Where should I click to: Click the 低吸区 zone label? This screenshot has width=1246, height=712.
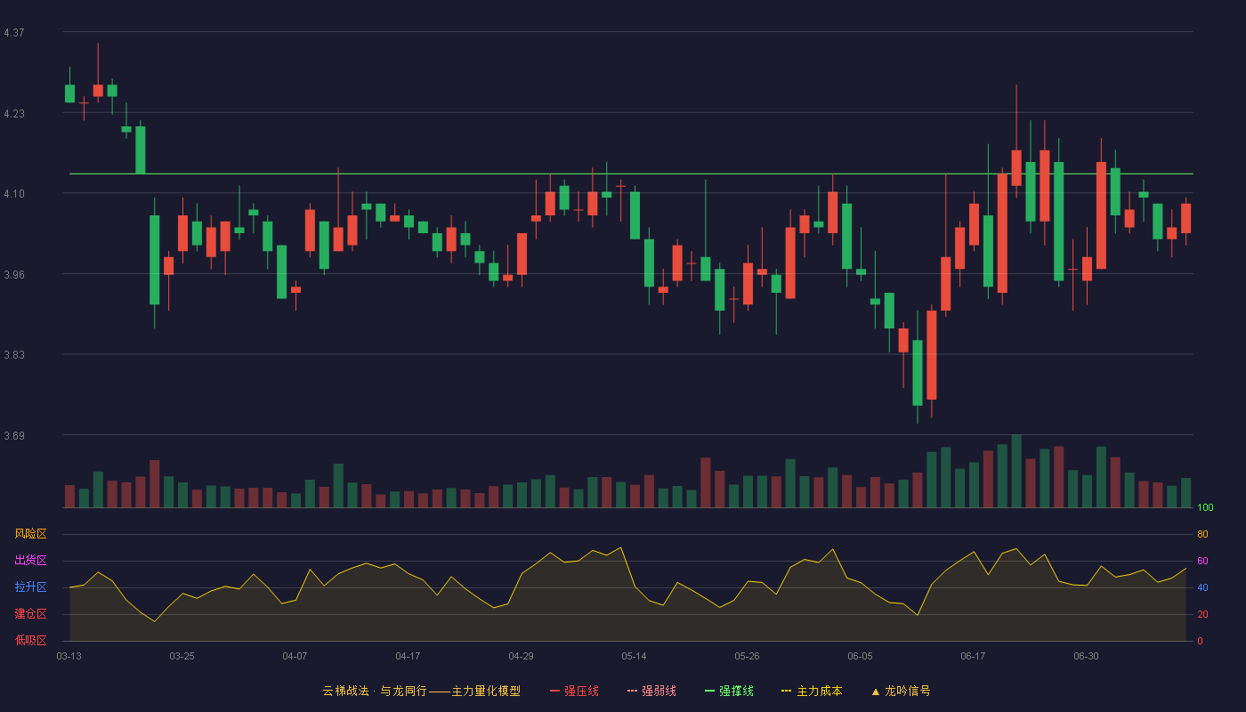tap(30, 641)
